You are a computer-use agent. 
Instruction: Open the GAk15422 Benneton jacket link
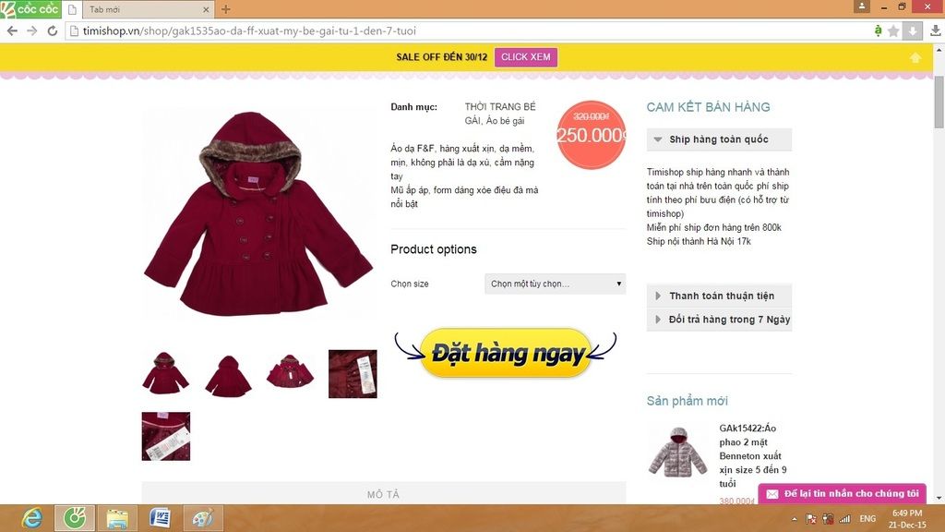coord(753,455)
